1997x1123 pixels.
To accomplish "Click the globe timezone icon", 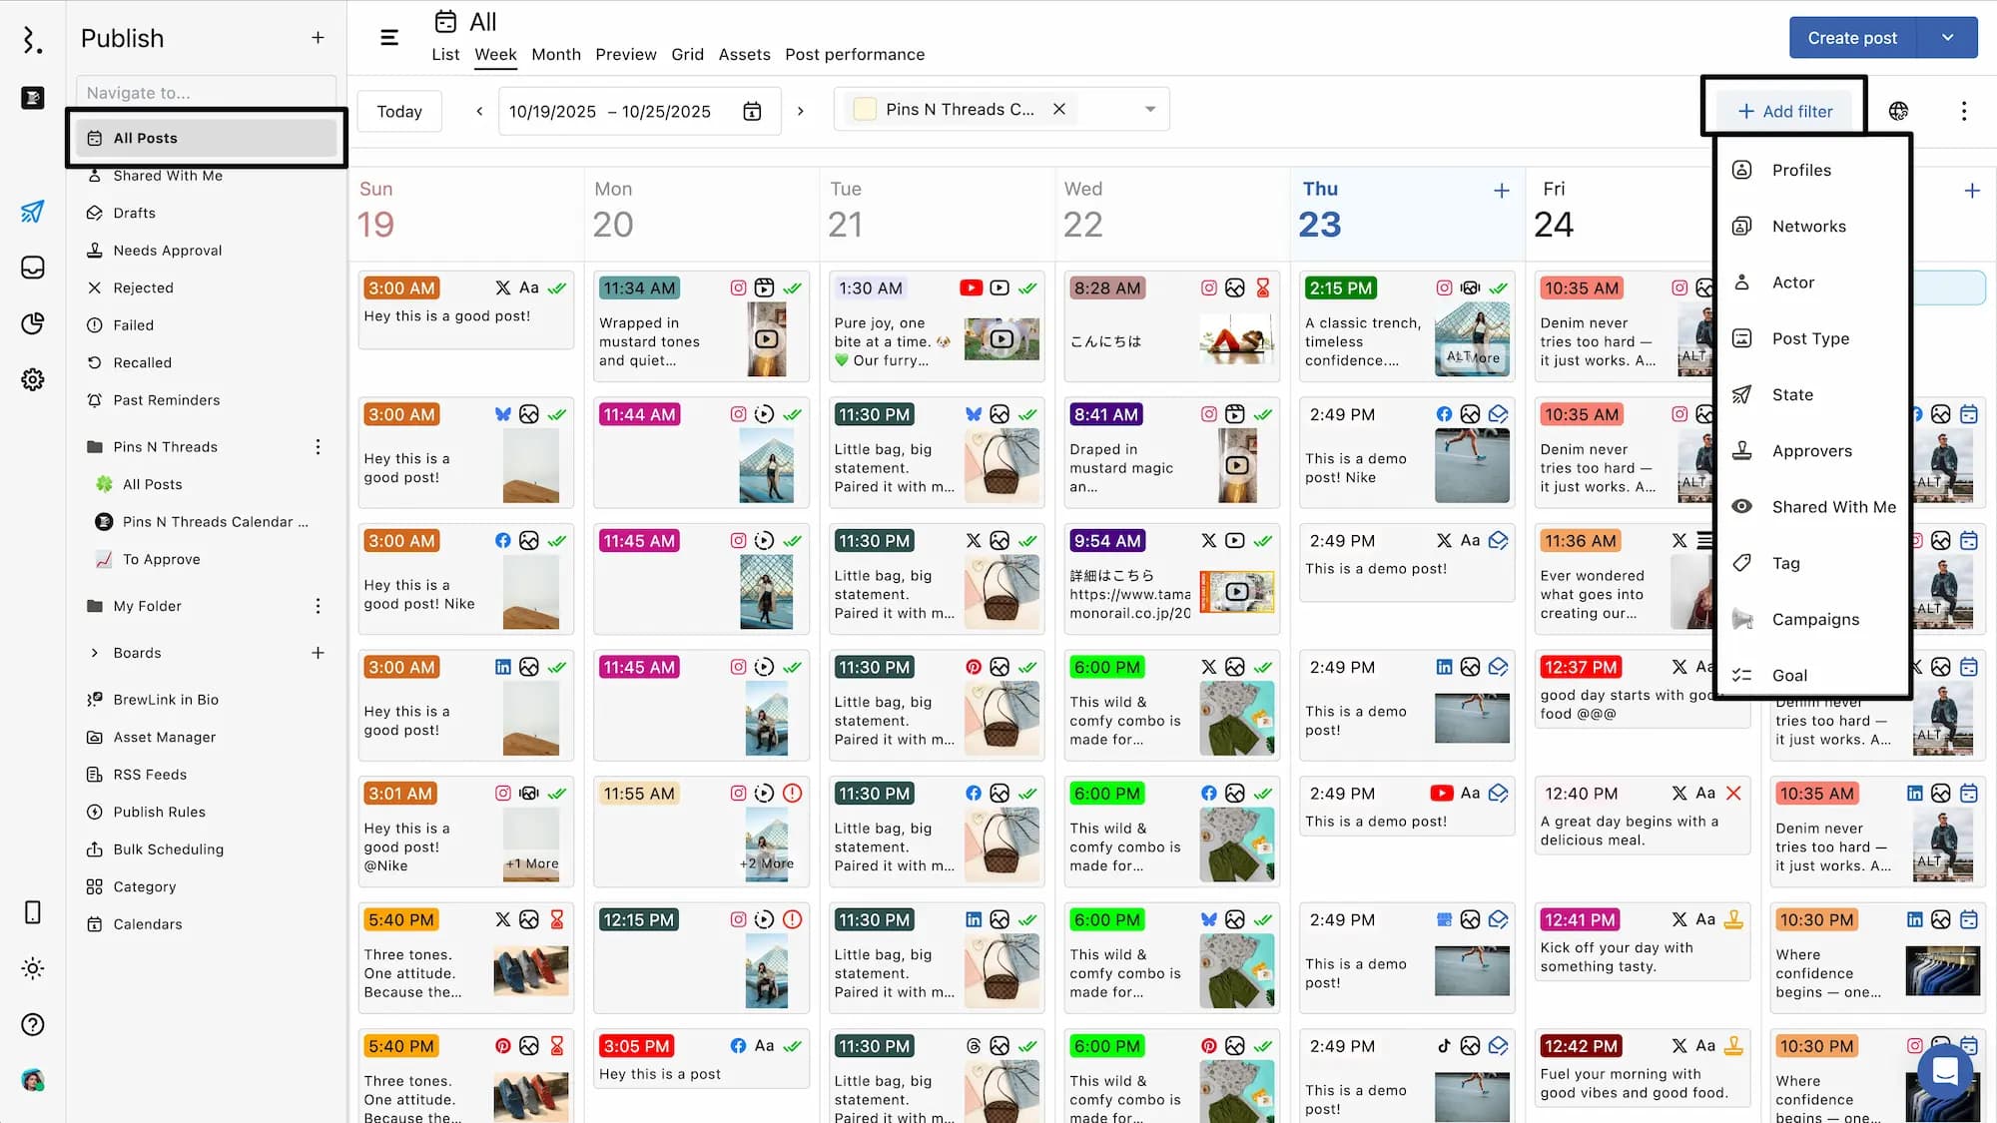I will coord(1898,111).
